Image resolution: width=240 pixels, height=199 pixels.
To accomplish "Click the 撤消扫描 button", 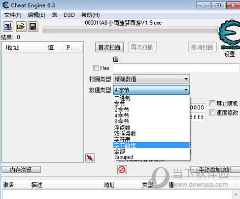I will coord(202,47).
